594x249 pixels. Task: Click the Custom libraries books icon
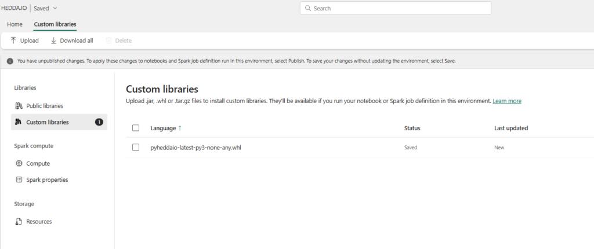[x=19, y=122]
